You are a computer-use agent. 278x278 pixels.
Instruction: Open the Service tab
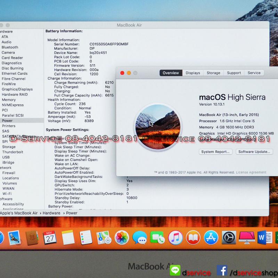click(x=254, y=73)
